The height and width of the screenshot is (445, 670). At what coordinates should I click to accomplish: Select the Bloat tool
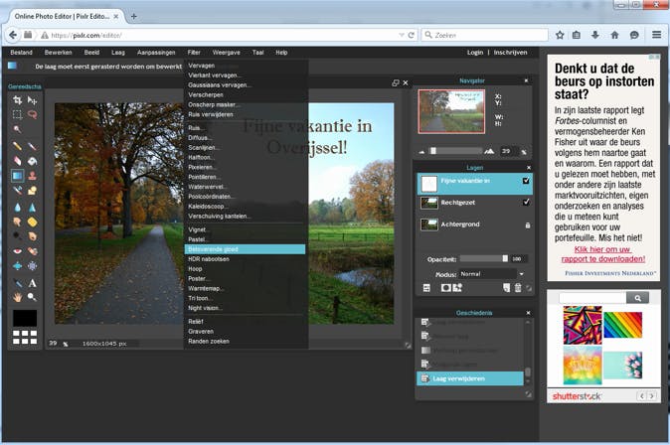pos(17,265)
